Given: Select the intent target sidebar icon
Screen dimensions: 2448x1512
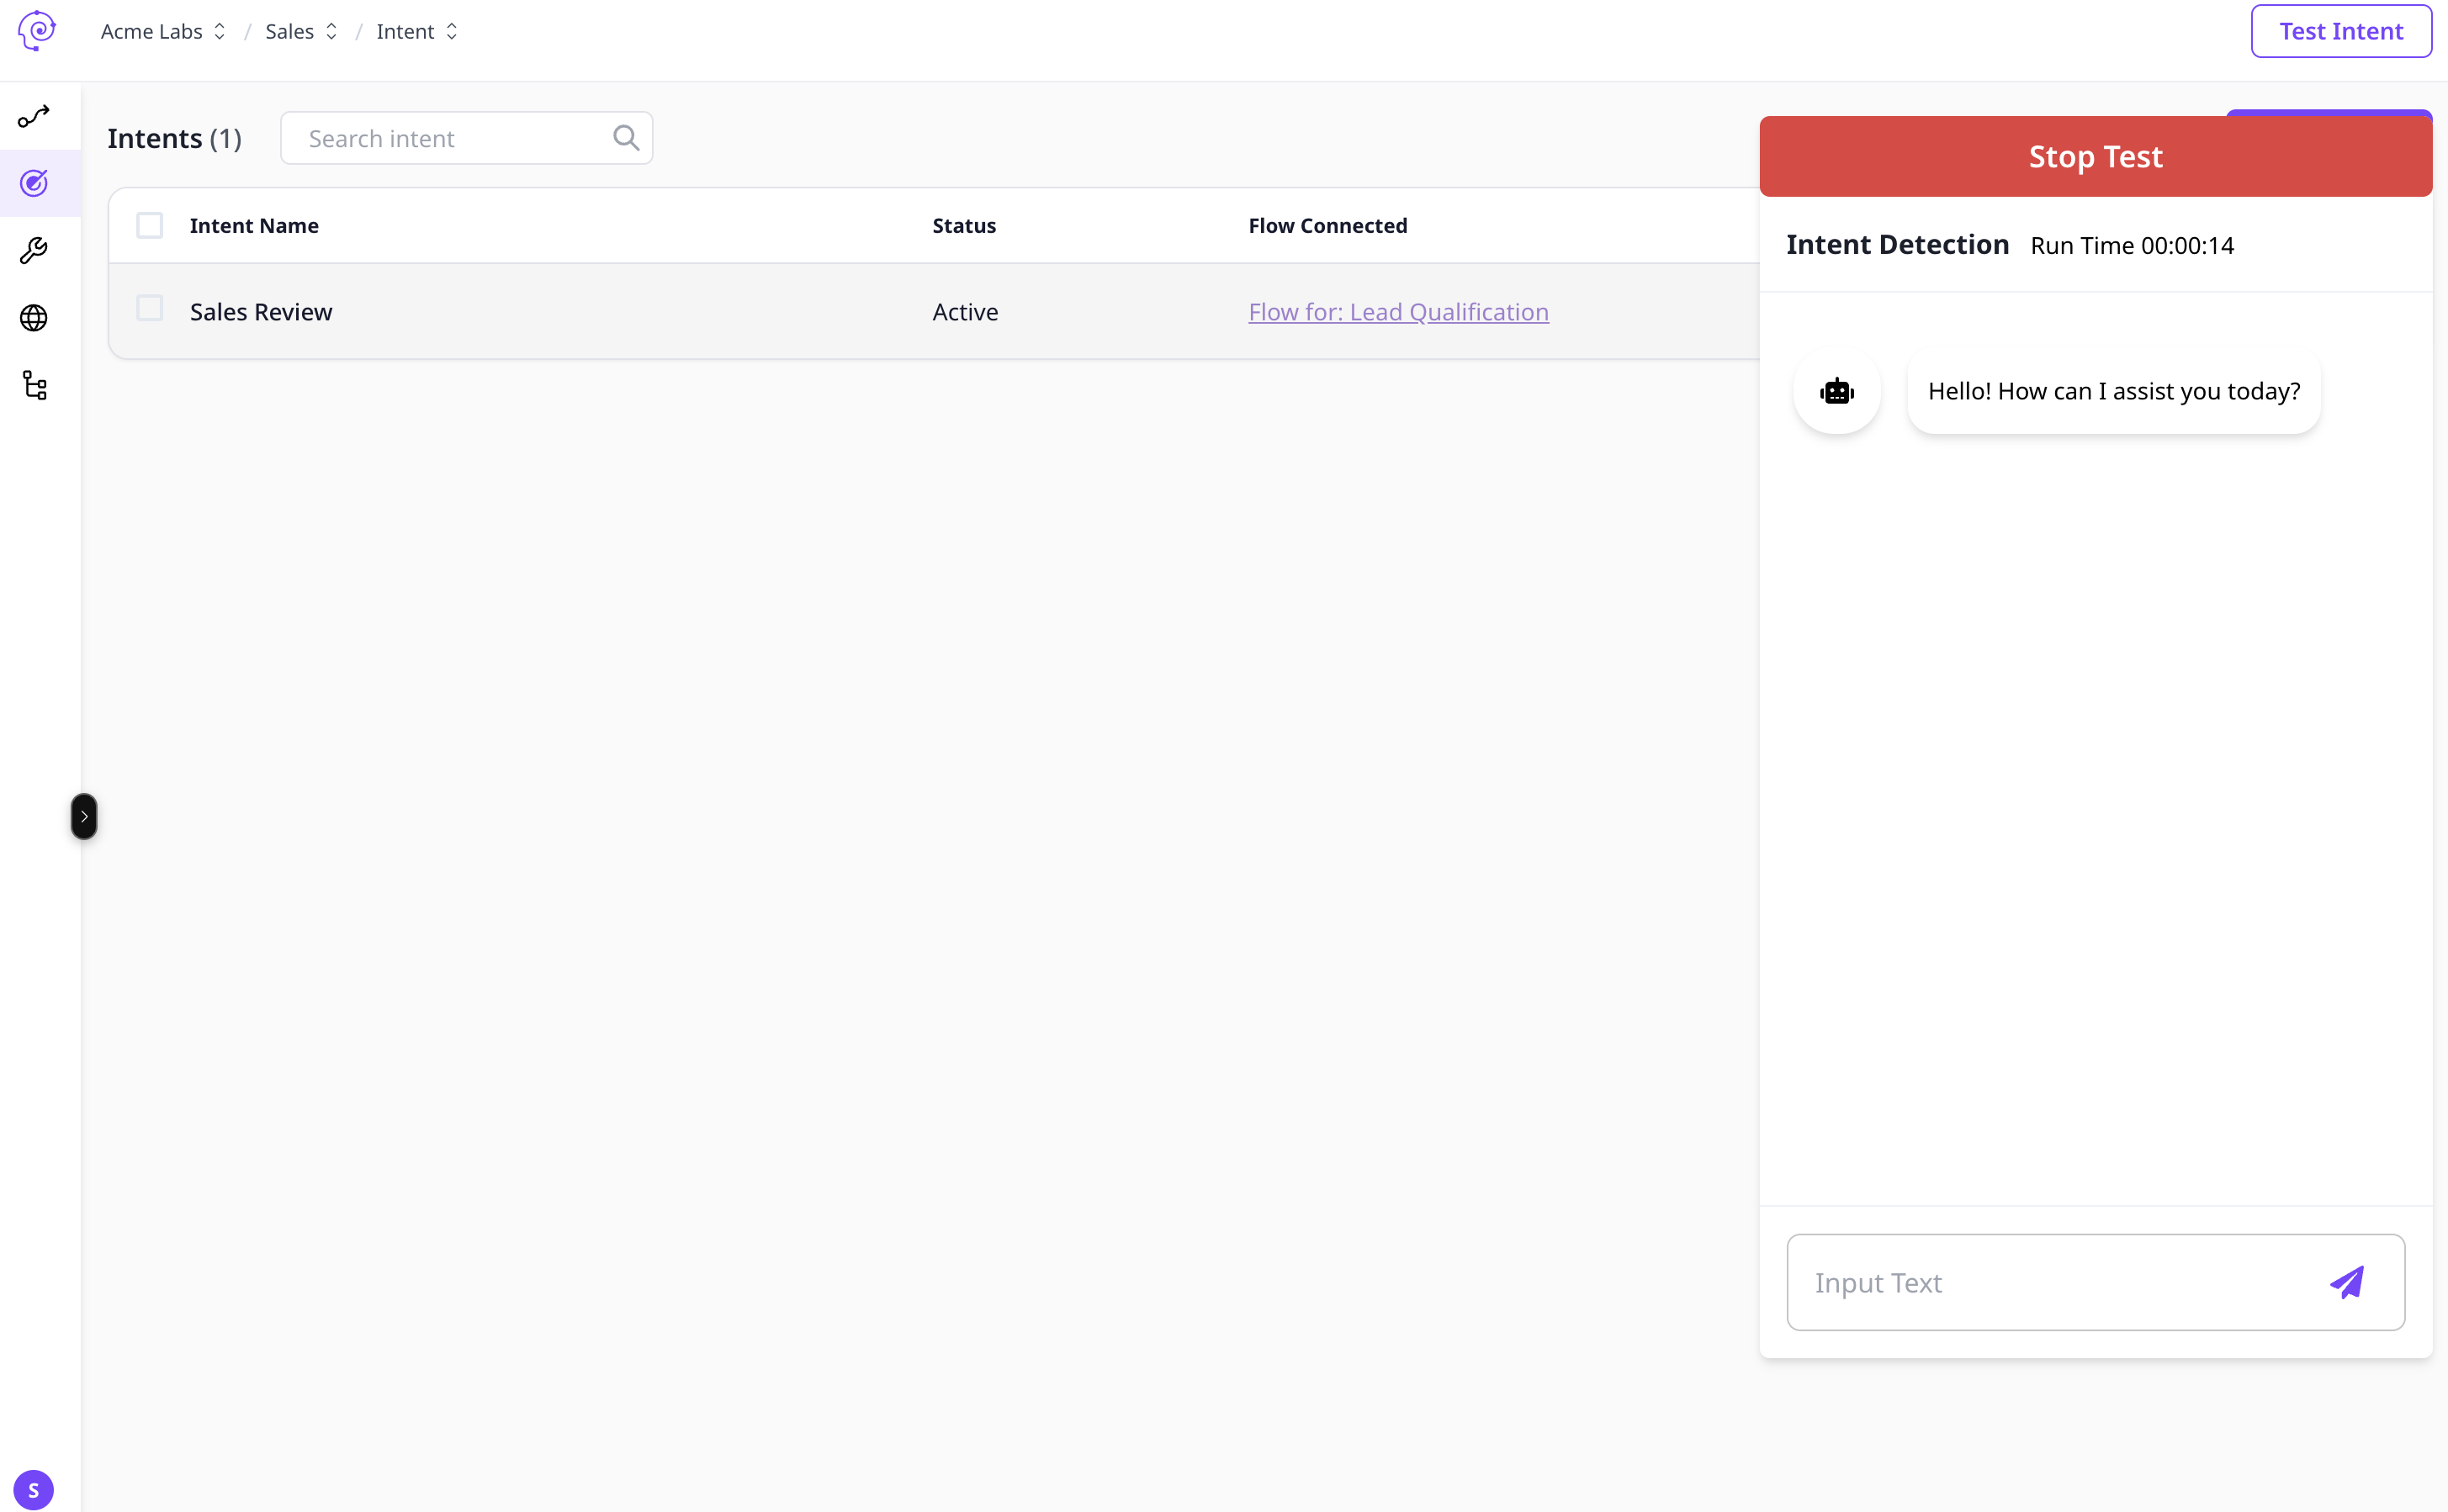Looking at the screenshot, I should coord(34,183).
